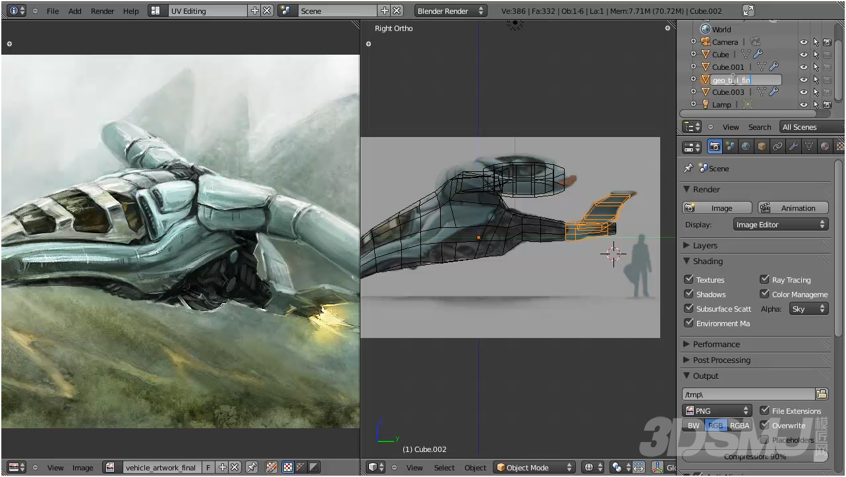Open the Info editor type selector
Image resolution: width=846 pixels, height=477 pixels.
17,11
